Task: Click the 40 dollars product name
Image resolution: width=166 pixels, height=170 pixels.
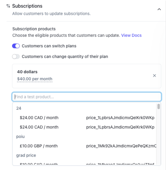Action: point(27,72)
